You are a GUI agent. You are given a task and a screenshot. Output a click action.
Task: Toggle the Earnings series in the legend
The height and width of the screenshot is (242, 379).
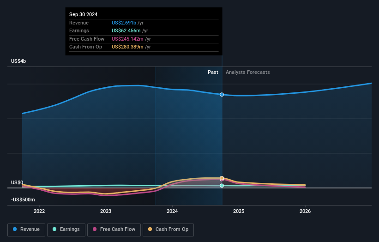coord(66,230)
